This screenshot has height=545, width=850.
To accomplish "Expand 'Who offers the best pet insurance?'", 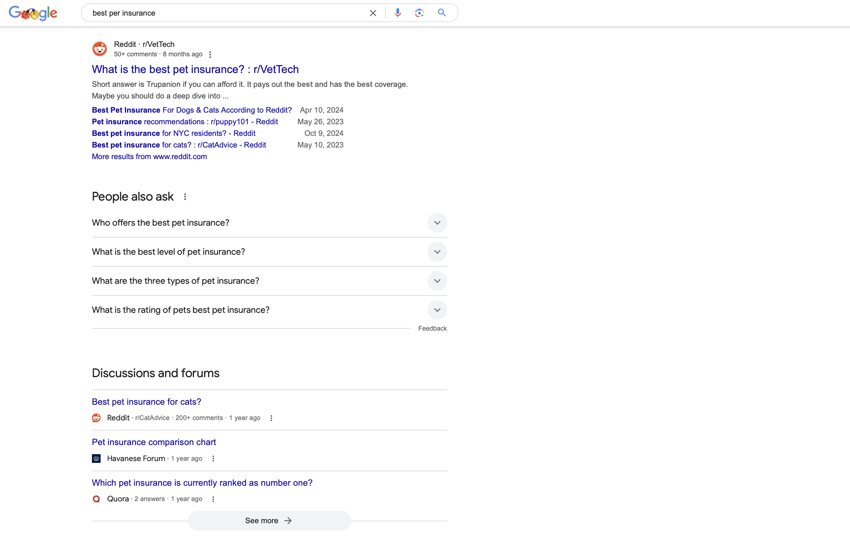I will (x=437, y=223).
